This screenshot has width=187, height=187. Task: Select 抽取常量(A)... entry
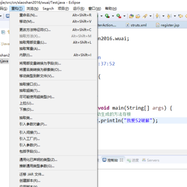pos(54,49)
